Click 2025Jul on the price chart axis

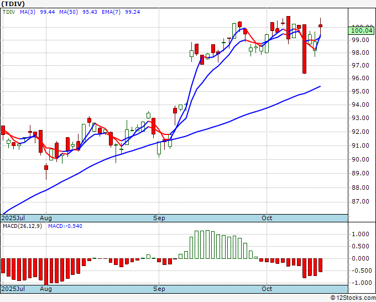click(x=13, y=218)
